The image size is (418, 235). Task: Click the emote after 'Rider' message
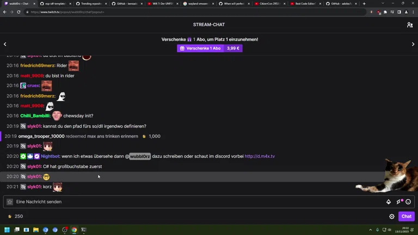tap(73, 65)
